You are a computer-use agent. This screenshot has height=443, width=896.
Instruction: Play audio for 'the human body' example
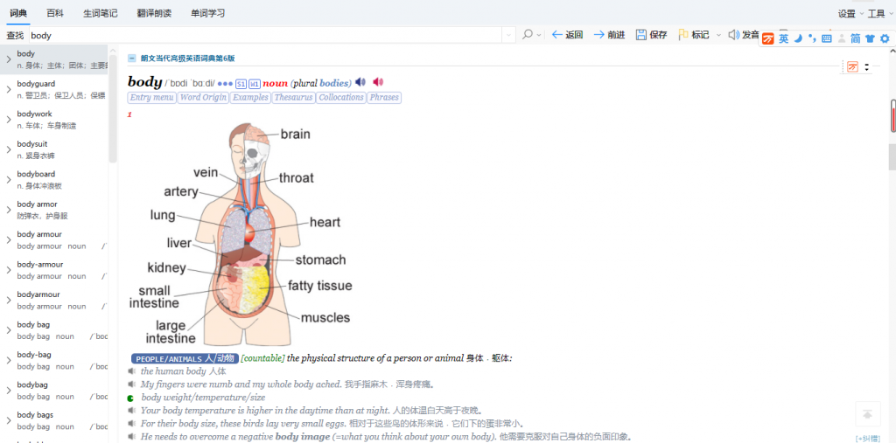(x=132, y=371)
